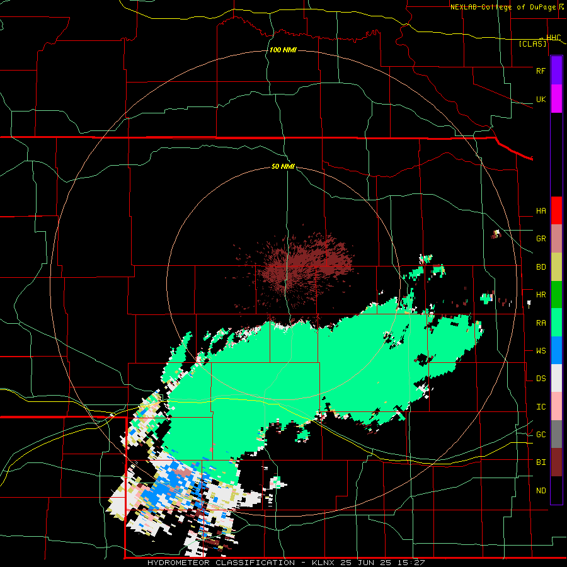Click the 15:27 timestamp
The width and height of the screenshot is (567, 567).
[x=409, y=563]
